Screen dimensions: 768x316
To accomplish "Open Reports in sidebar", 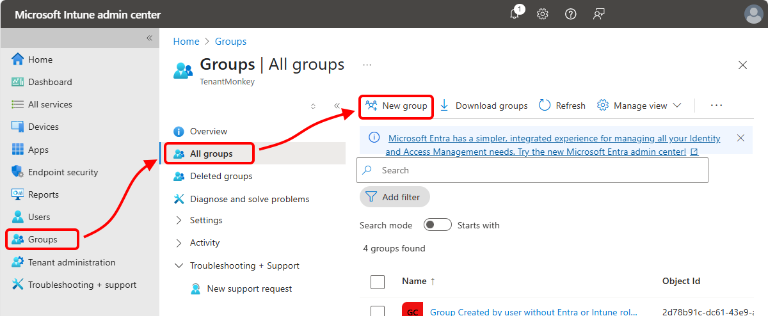I will (x=36, y=194).
